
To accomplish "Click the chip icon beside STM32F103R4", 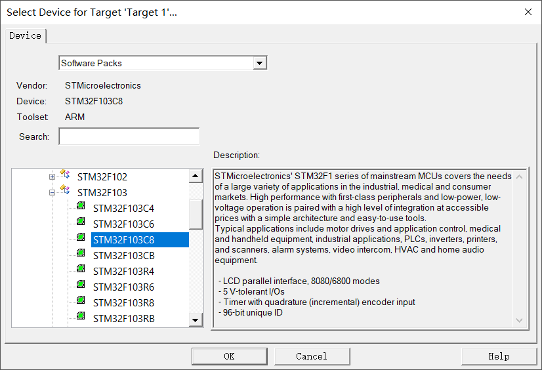I will point(81,268).
